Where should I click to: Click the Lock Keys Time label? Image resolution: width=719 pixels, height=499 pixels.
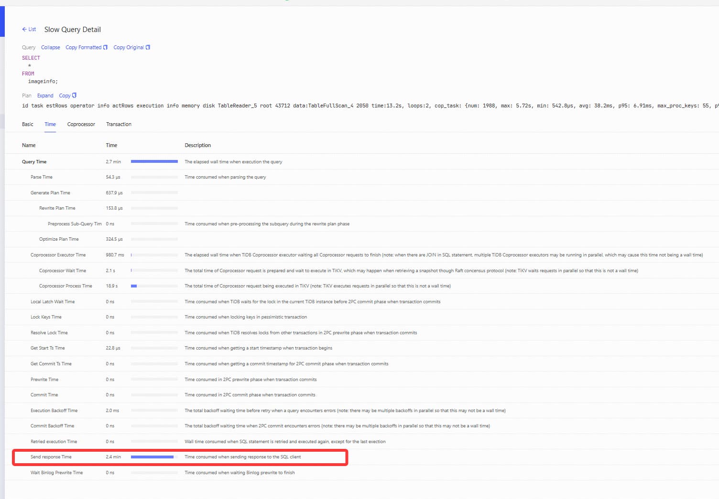coord(46,317)
